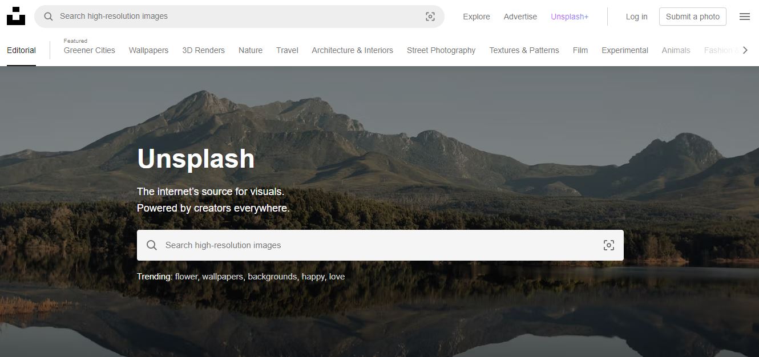Click the Submit a photo button
Viewport: 759px width, 357px height.
[693, 17]
